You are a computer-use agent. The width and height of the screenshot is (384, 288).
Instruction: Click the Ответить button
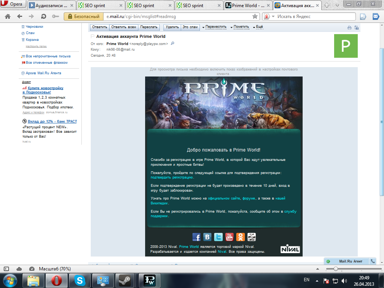pos(100,27)
